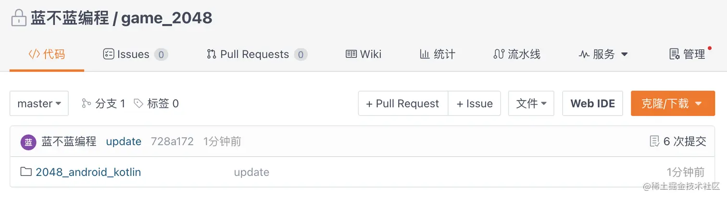
Task: Click the folder icon beside 2048_android_kotlin
Action: coord(26,172)
